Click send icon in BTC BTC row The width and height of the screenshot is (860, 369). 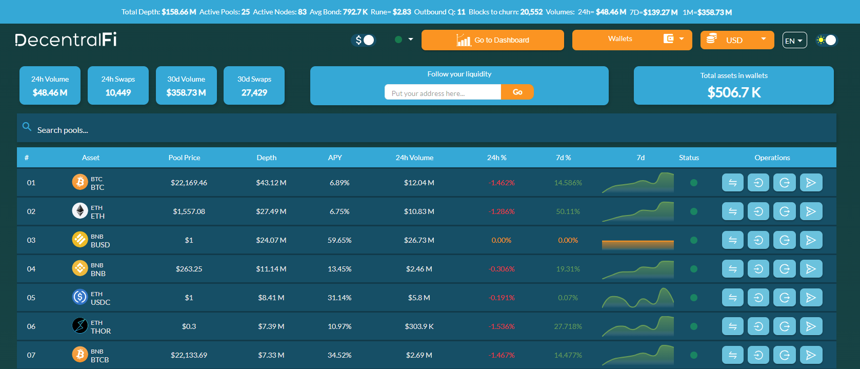click(x=811, y=183)
